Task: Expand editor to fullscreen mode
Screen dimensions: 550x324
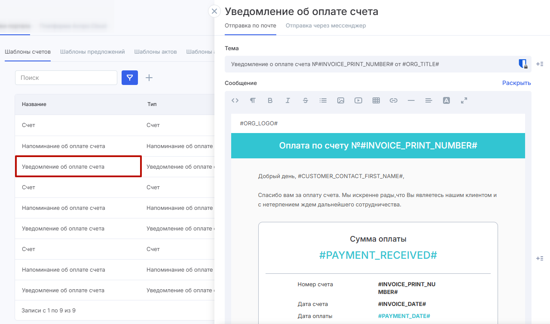Action: coord(464,100)
